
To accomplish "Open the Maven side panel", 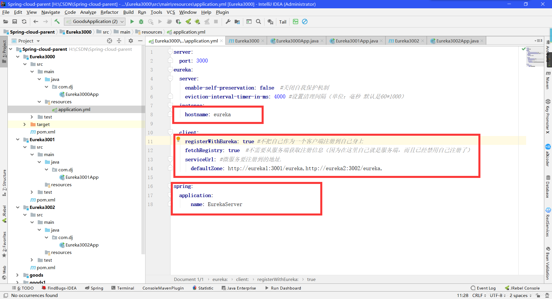I will tap(548, 80).
